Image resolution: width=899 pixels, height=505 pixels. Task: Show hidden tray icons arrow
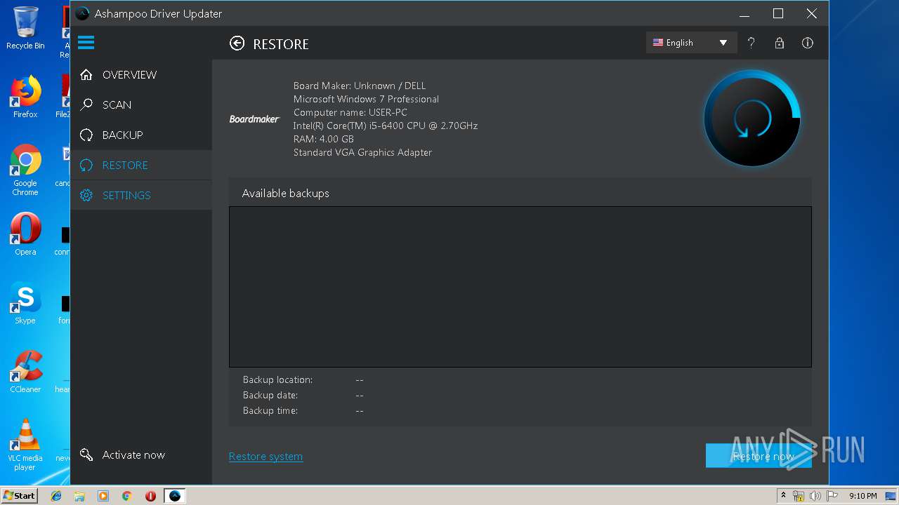pyautogui.click(x=783, y=496)
